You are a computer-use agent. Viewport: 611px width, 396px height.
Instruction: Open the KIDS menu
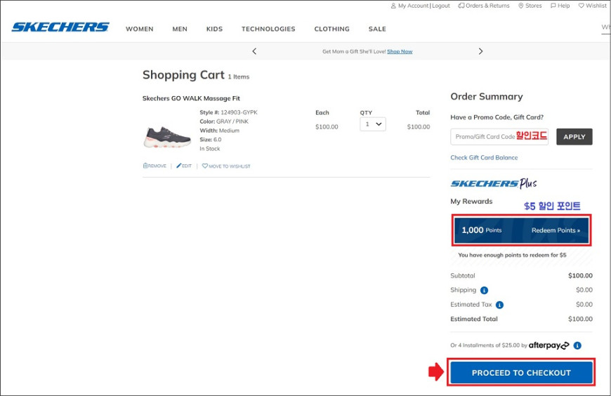tap(214, 29)
